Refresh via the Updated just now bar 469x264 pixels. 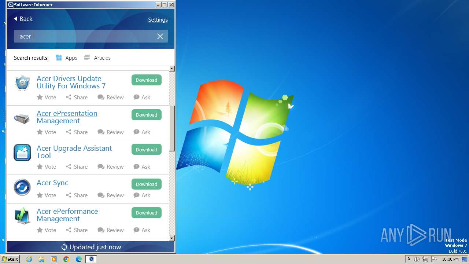(x=91, y=247)
